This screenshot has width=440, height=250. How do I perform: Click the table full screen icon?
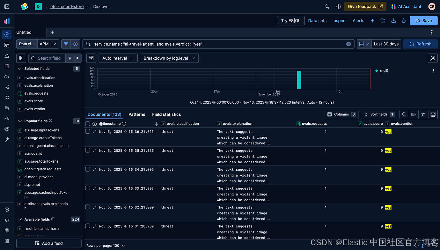pyautogui.click(x=433, y=114)
